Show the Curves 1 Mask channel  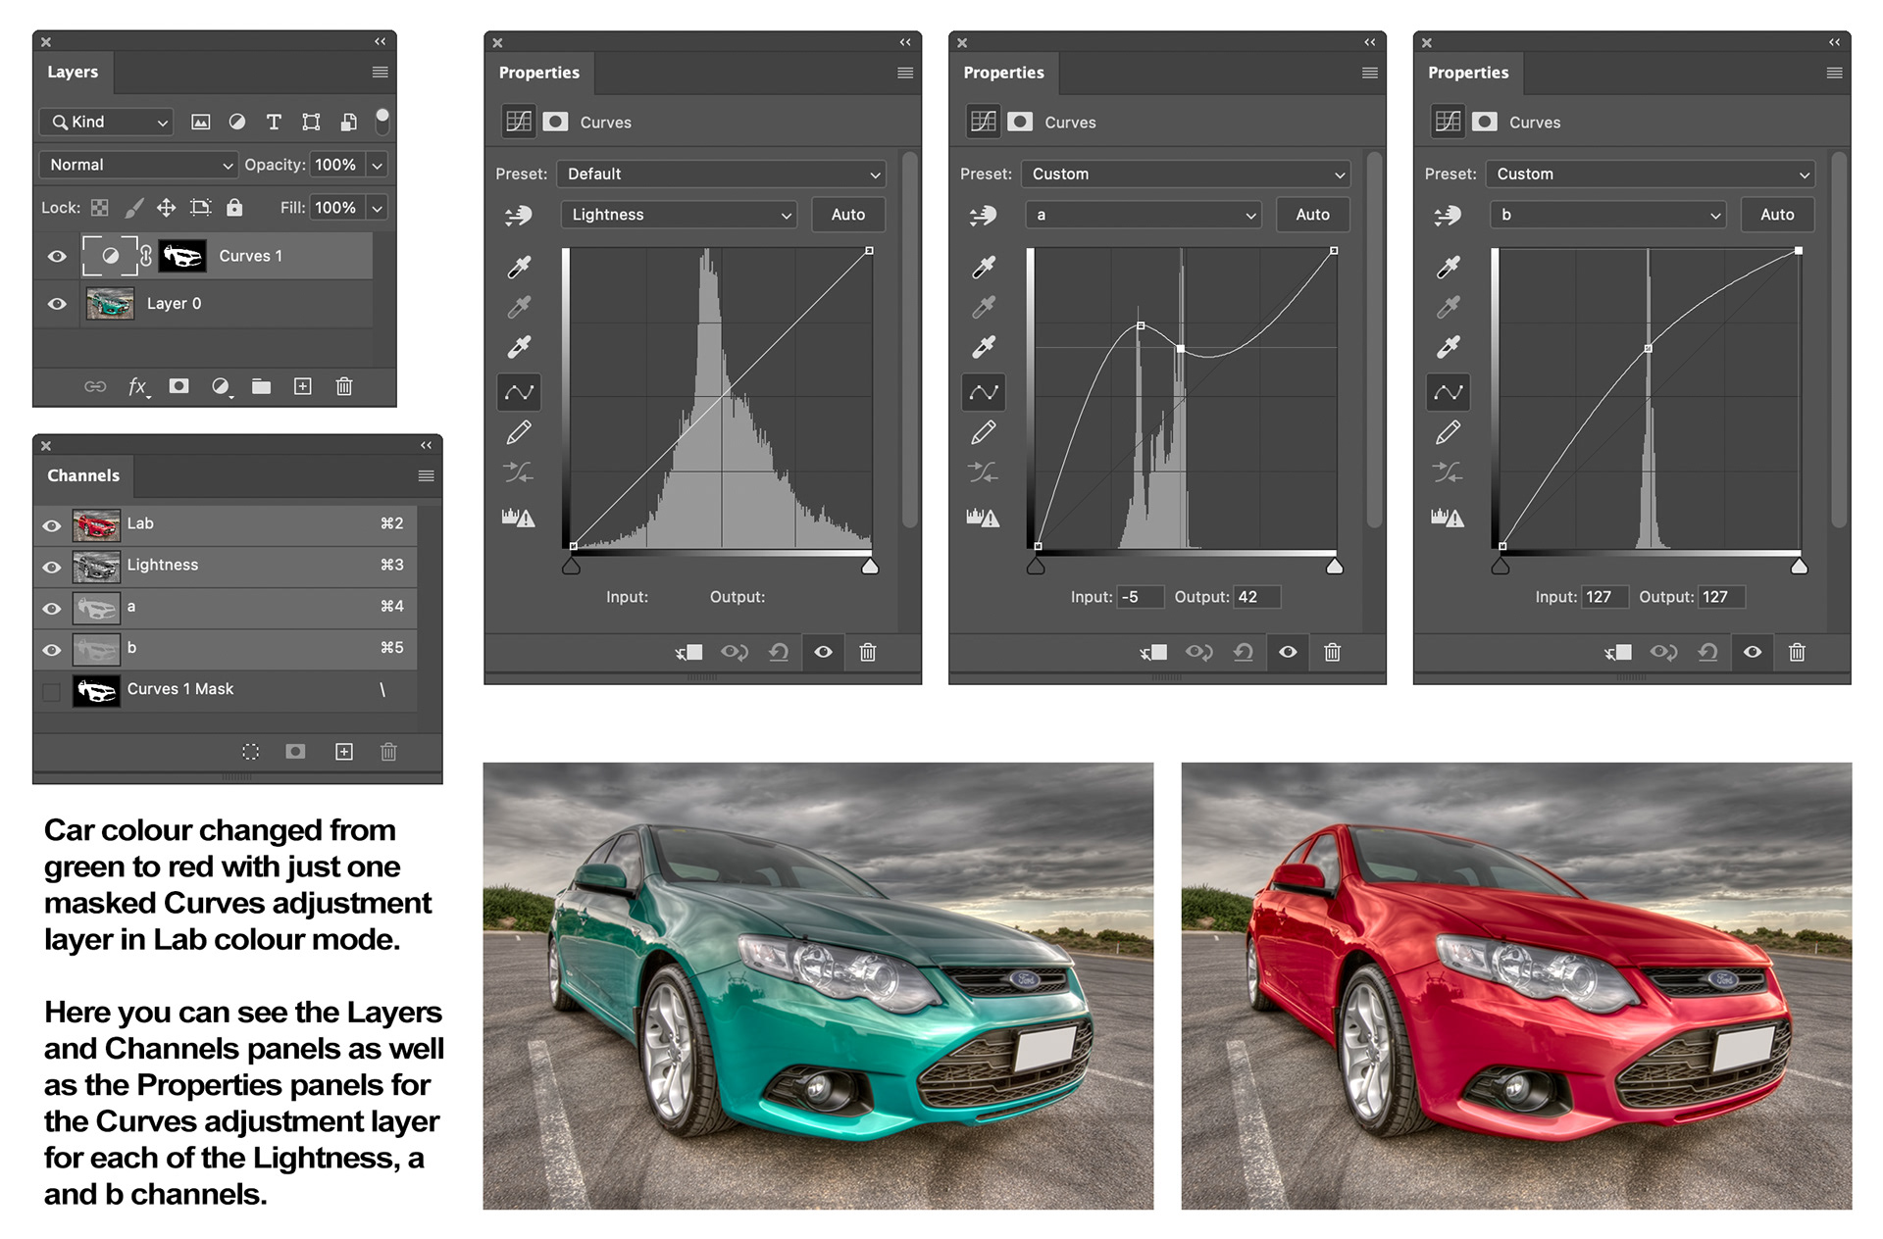[52, 691]
